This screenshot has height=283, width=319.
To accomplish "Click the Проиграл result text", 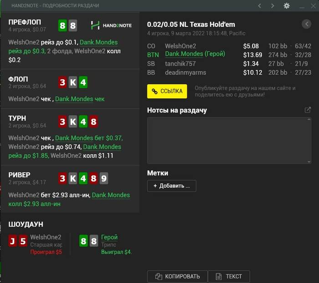I will (46, 252).
